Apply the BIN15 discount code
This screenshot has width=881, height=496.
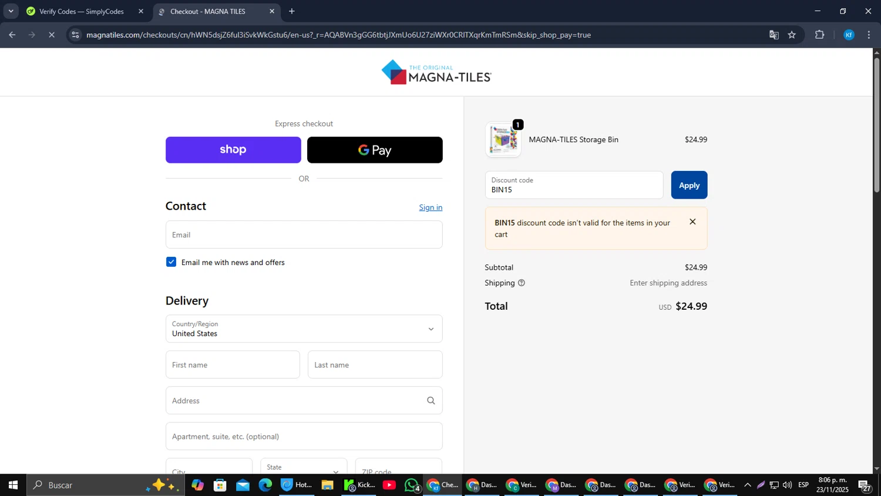coord(689,185)
